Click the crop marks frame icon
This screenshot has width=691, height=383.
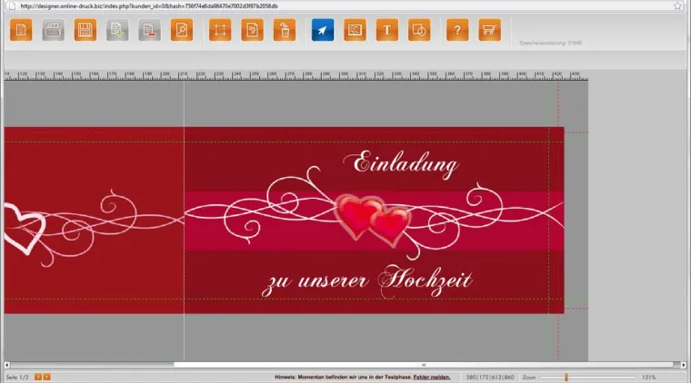[220, 30]
